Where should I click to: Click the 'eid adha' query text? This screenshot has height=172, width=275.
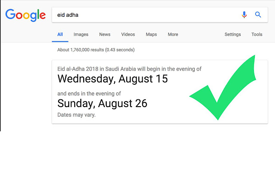(68, 15)
